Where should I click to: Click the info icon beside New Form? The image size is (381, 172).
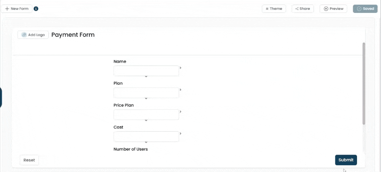[x=36, y=9]
